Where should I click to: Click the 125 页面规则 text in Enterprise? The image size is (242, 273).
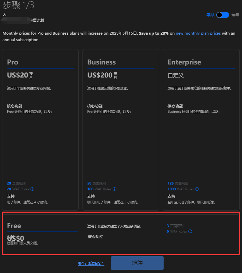pyautogui.click(x=178, y=183)
